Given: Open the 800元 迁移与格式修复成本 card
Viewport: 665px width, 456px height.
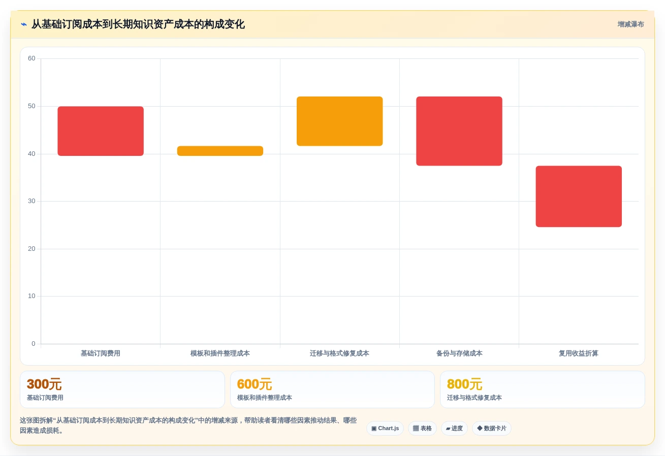Looking at the screenshot, I should click(x=543, y=389).
